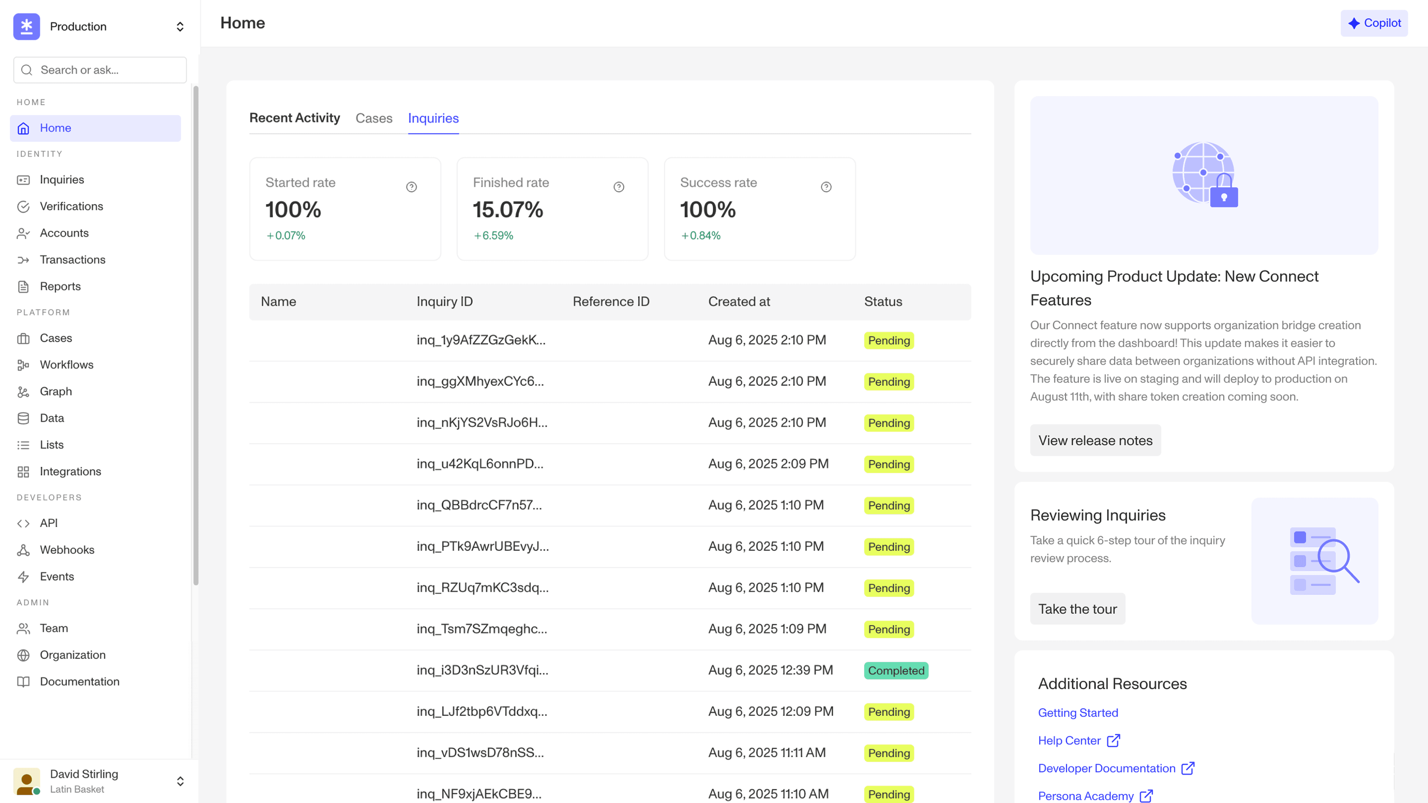This screenshot has height=803, width=1428.
Task: Click the sidebar scrollbar
Action: [x=196, y=335]
